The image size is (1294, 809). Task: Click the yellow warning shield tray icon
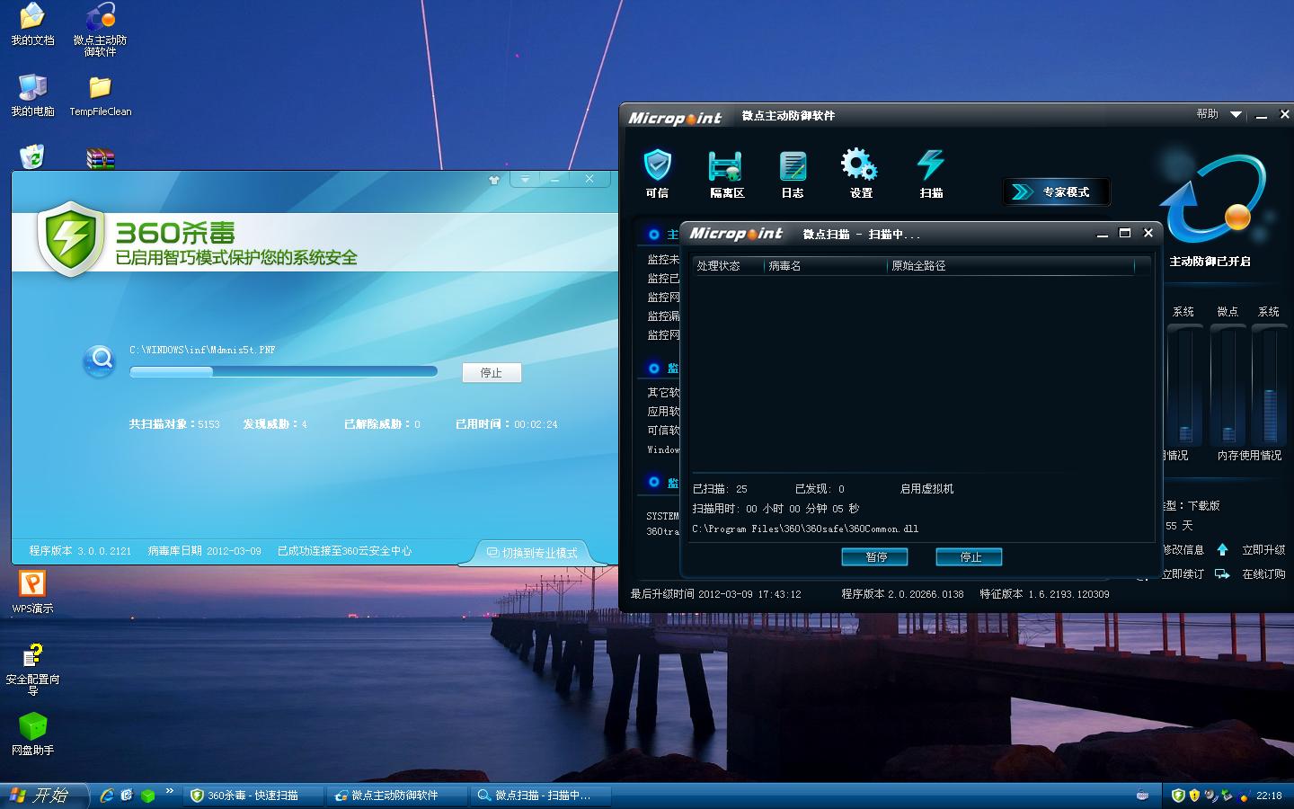(x=1194, y=796)
